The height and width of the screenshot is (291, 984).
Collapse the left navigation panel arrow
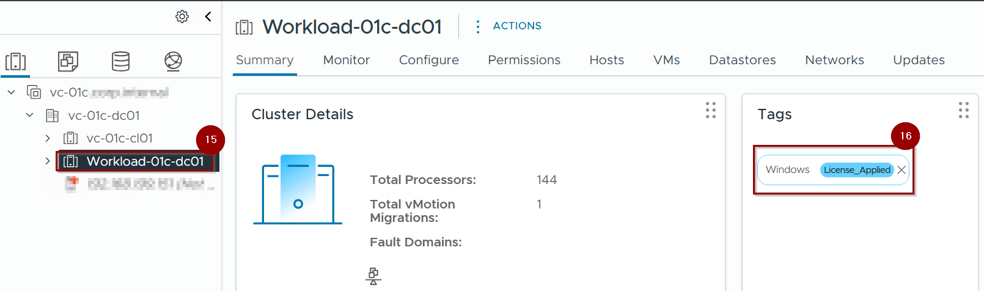[208, 17]
